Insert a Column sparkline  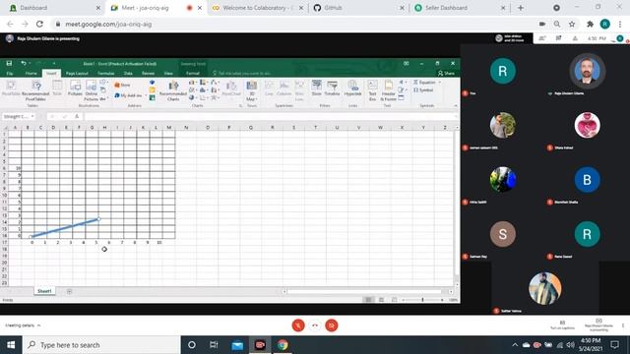(x=284, y=88)
